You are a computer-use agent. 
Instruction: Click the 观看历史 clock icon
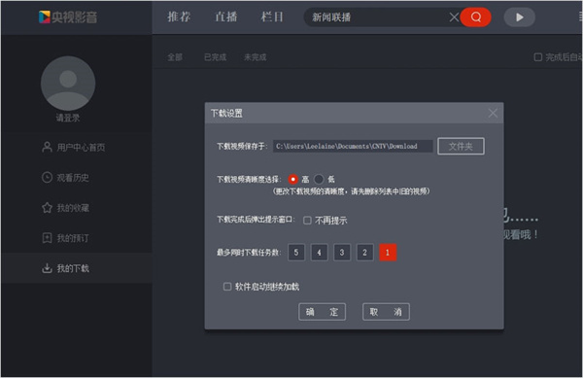pyautogui.click(x=47, y=177)
